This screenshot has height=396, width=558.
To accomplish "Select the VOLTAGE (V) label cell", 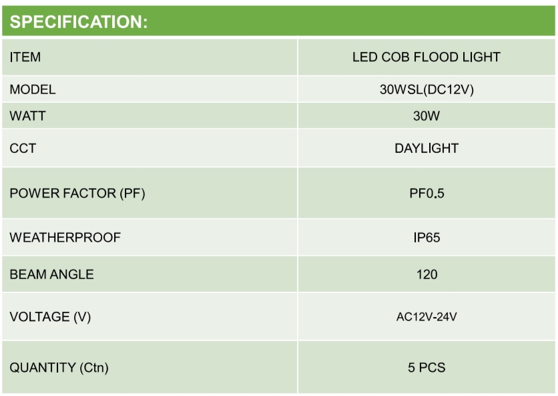I will click(50, 317).
